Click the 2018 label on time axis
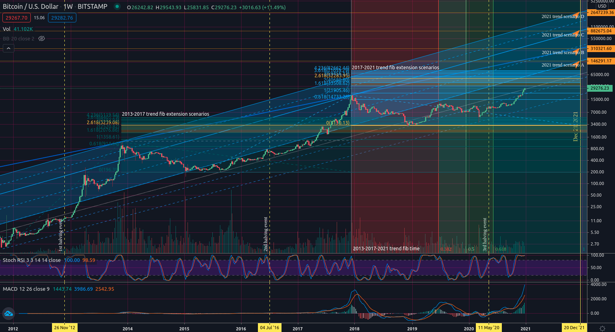Screen dimensions: 615x332 [x=354, y=329]
